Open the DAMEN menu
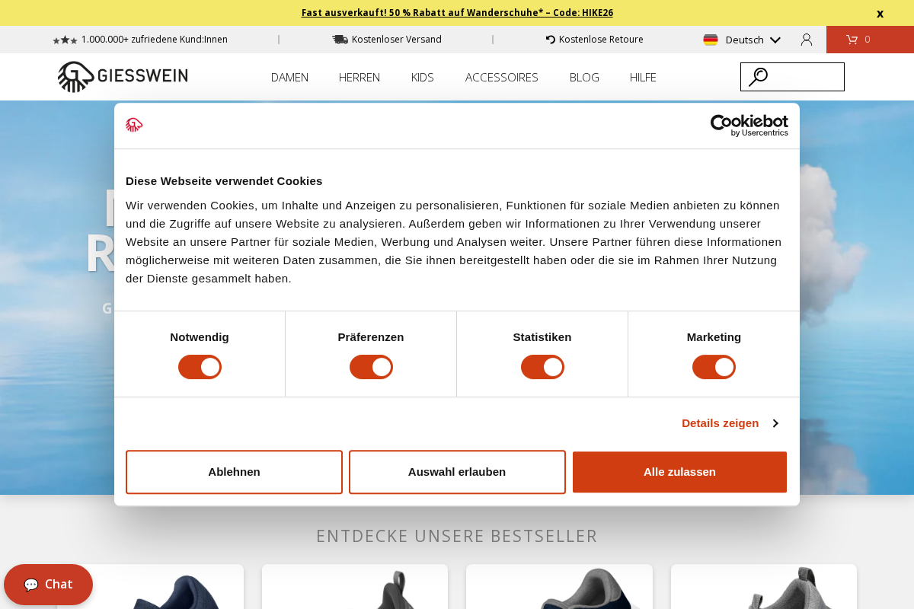 [x=289, y=77]
